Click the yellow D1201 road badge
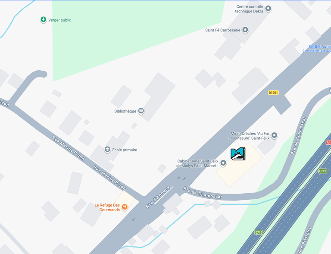The width and height of the screenshot is (331, 254). [x=273, y=92]
